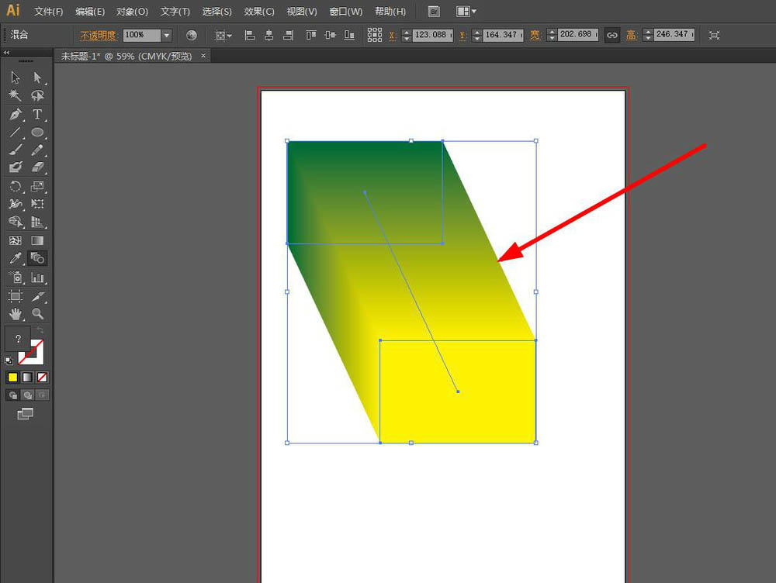This screenshot has width=776, height=583.
Task: Select the Pen tool
Action: pos(16,114)
